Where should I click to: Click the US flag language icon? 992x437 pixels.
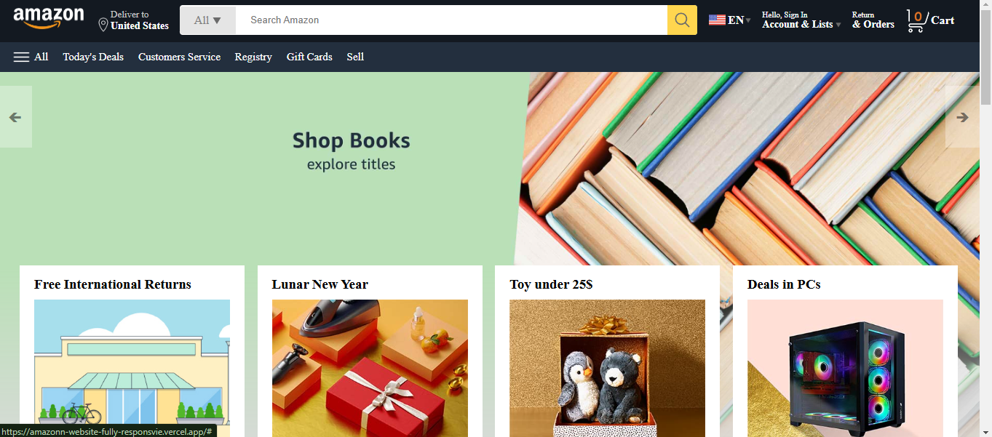[717, 20]
